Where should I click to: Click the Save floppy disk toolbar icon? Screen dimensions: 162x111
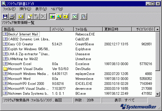coord(5,17)
